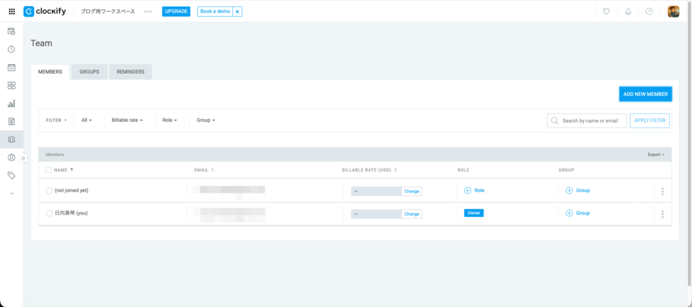Open the Dashboard grid icon in sidebar

coord(11,86)
